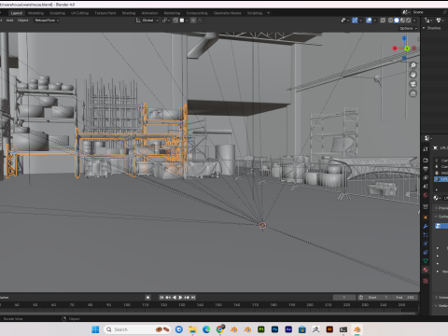Open the Object Data green triangle tab
448x336 pixels.
[x=426, y=261]
